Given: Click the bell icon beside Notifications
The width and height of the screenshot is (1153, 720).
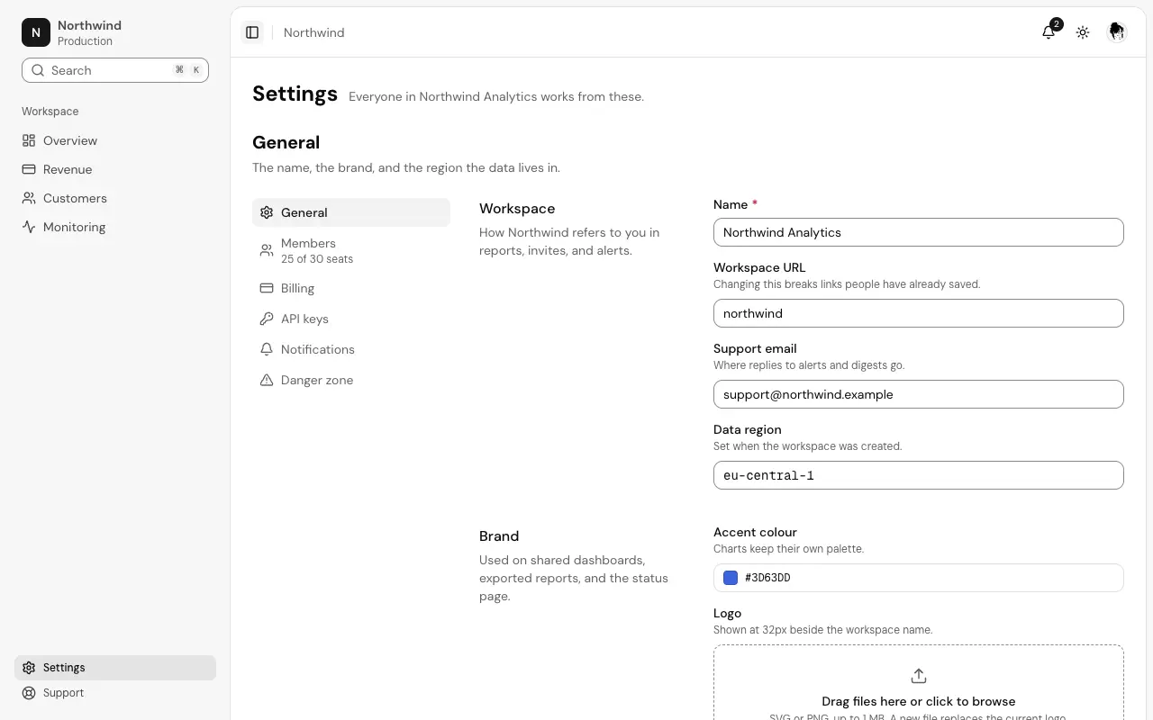Looking at the screenshot, I should coord(267,349).
